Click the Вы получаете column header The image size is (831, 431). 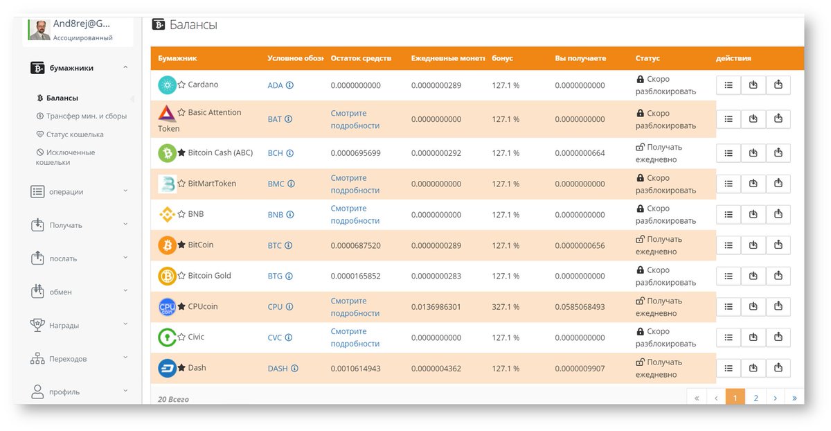(x=580, y=58)
